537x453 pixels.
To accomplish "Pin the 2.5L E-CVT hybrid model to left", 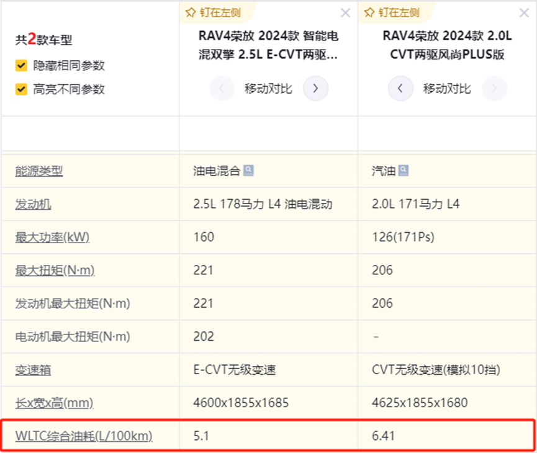I will (x=213, y=12).
